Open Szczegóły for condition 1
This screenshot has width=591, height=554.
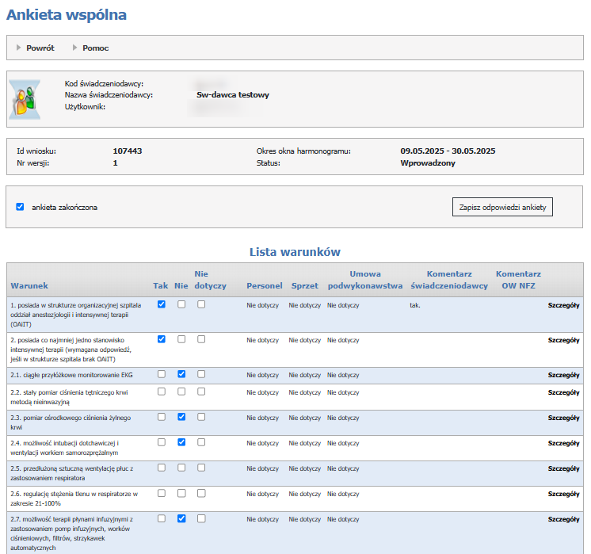coord(563,305)
